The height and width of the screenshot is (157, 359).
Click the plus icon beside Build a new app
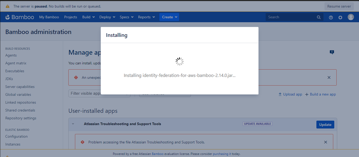307,94
